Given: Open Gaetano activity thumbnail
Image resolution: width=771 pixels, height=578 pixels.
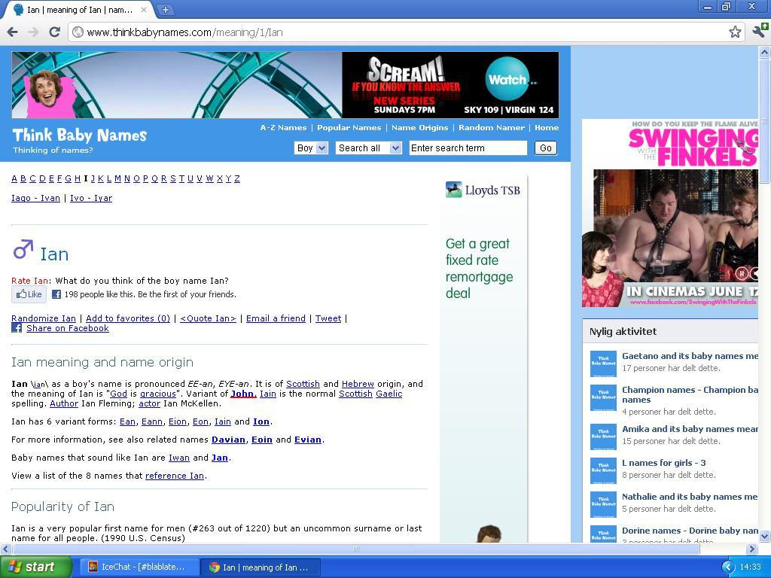Looking at the screenshot, I should (603, 364).
